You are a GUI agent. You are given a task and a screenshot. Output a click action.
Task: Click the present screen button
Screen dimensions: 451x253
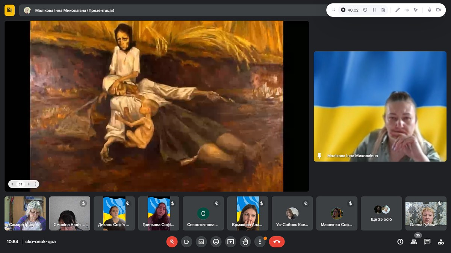(231, 242)
